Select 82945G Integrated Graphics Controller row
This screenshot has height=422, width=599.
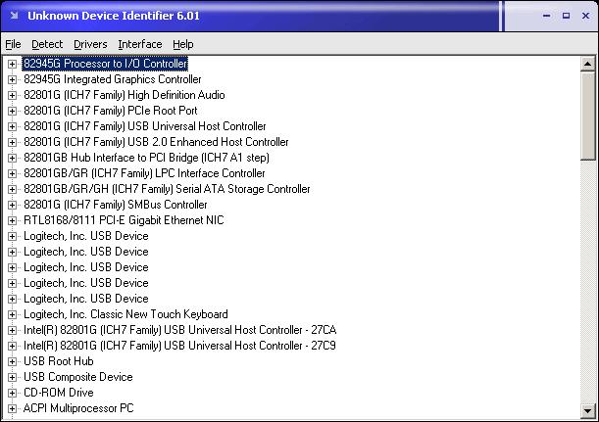[x=113, y=79]
